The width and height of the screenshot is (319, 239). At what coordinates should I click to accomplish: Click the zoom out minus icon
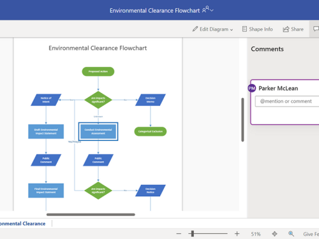click(179, 234)
